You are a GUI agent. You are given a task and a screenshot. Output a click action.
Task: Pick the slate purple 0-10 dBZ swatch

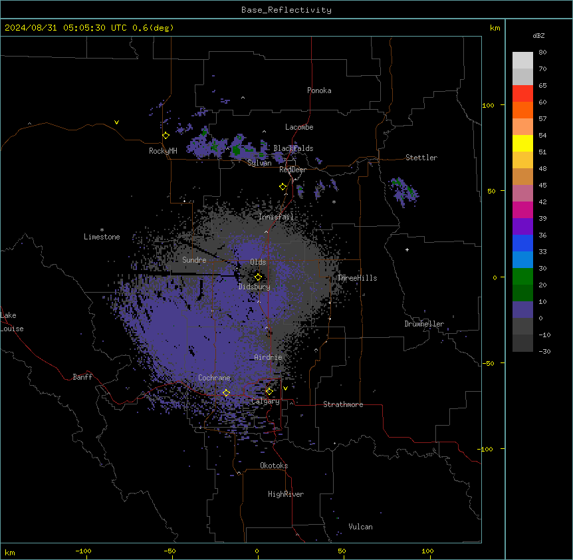[522, 310]
